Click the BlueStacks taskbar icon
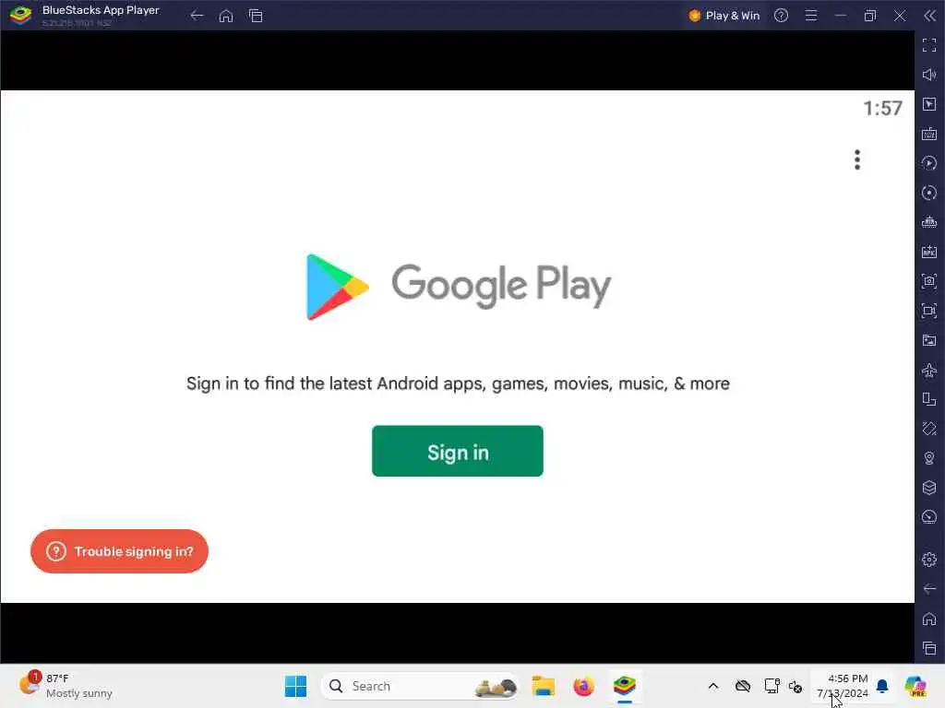Viewport: 945px width, 708px height. click(x=625, y=686)
